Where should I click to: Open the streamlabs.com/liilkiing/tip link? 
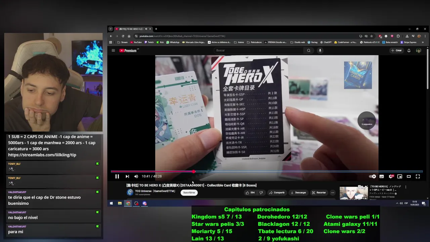coord(42,155)
